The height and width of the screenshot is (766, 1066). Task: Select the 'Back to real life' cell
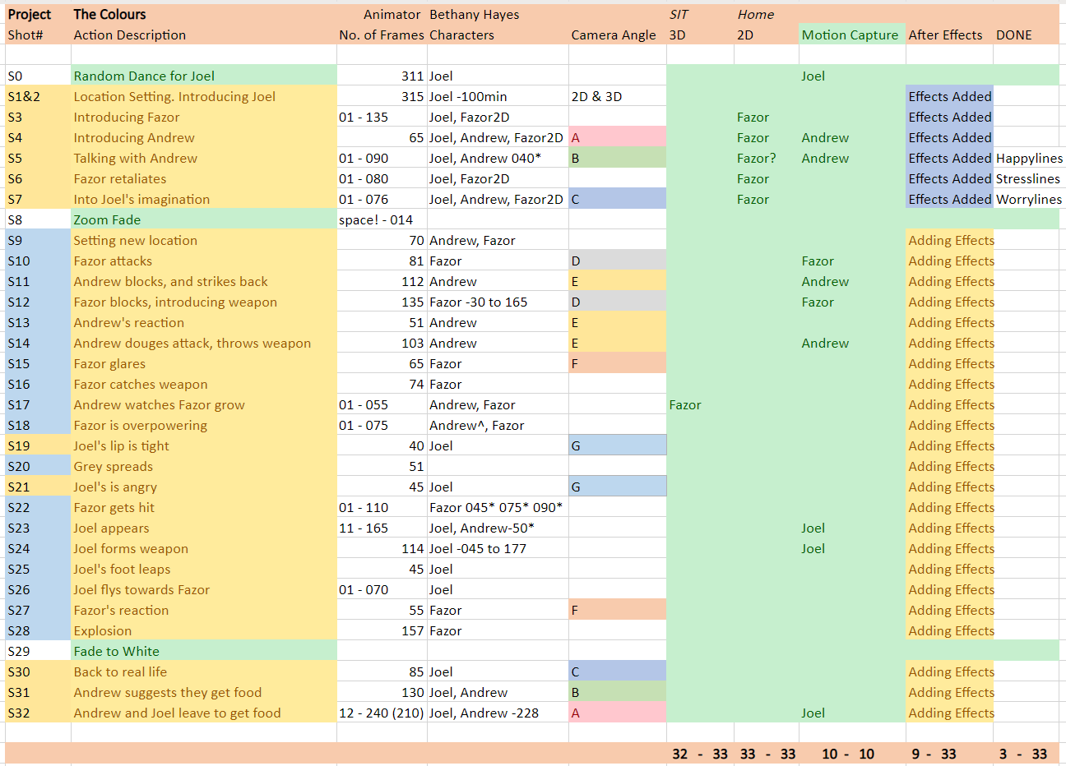pos(204,671)
